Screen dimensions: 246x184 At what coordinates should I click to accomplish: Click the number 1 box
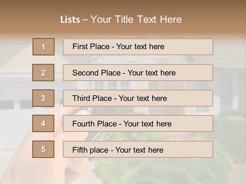[x=44, y=47]
